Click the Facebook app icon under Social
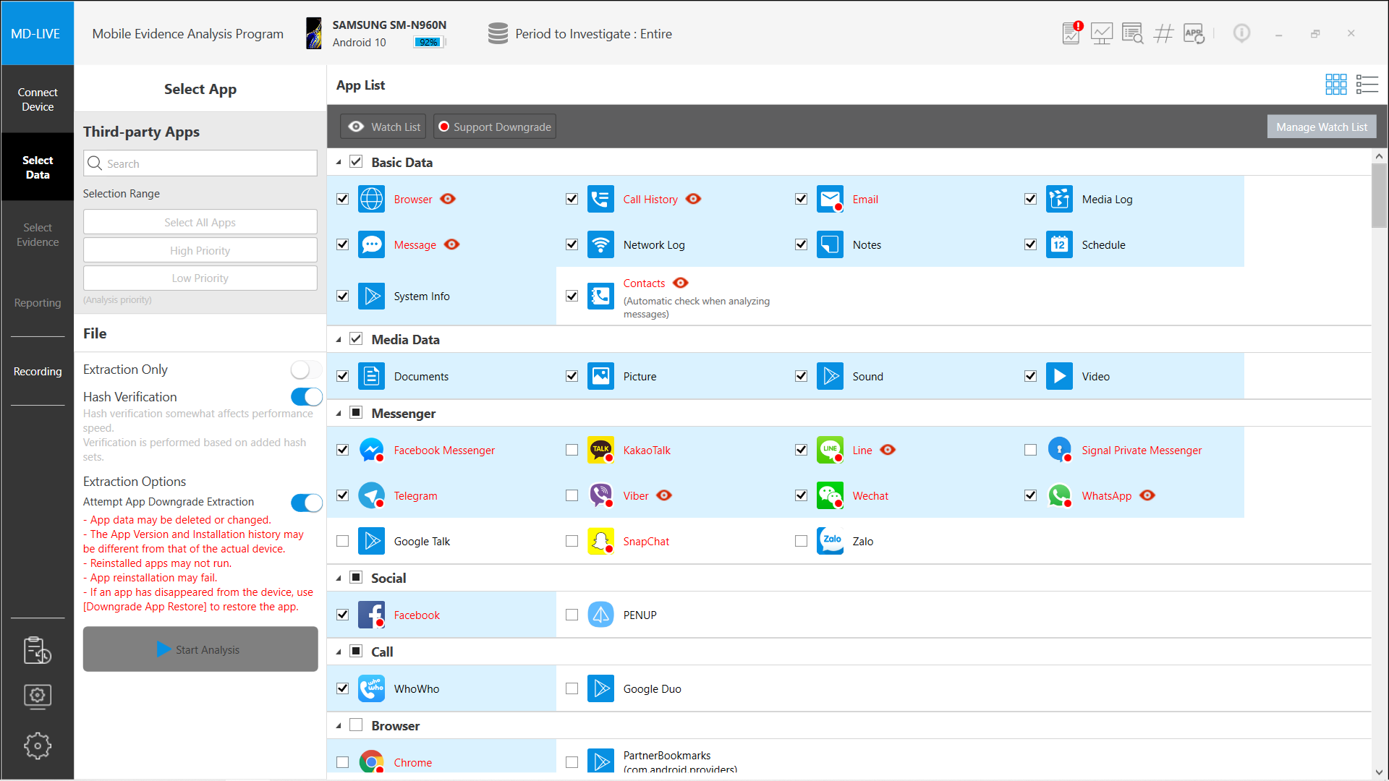Screen dimensions: 1389x781 pos(371,615)
